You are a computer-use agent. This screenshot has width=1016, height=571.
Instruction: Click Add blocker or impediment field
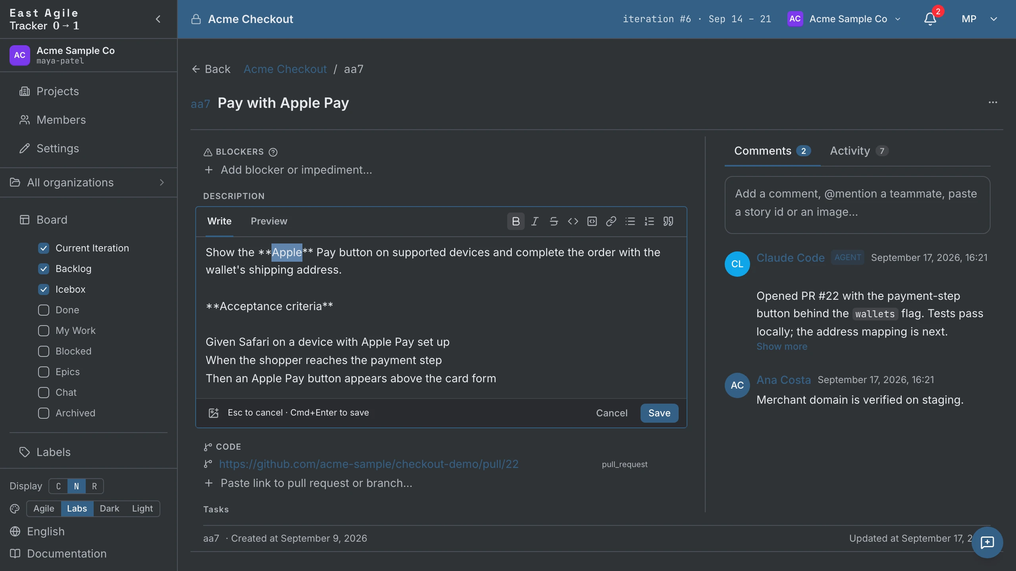[296, 170]
